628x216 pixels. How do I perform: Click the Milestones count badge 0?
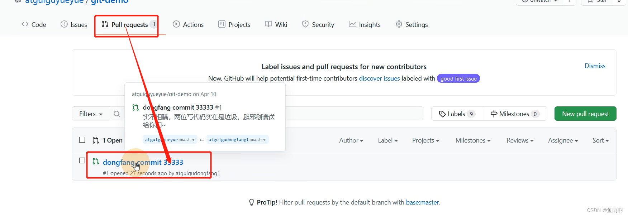pyautogui.click(x=535, y=114)
